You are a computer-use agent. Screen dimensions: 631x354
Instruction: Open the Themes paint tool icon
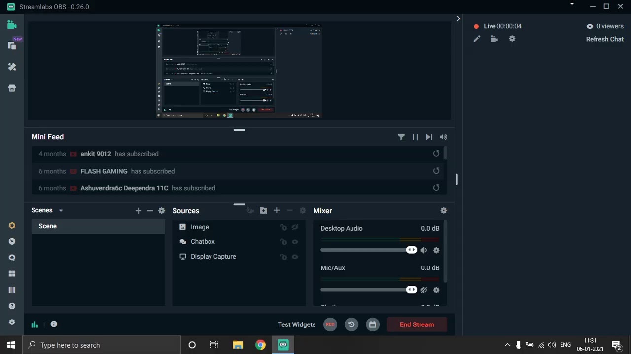click(12, 67)
